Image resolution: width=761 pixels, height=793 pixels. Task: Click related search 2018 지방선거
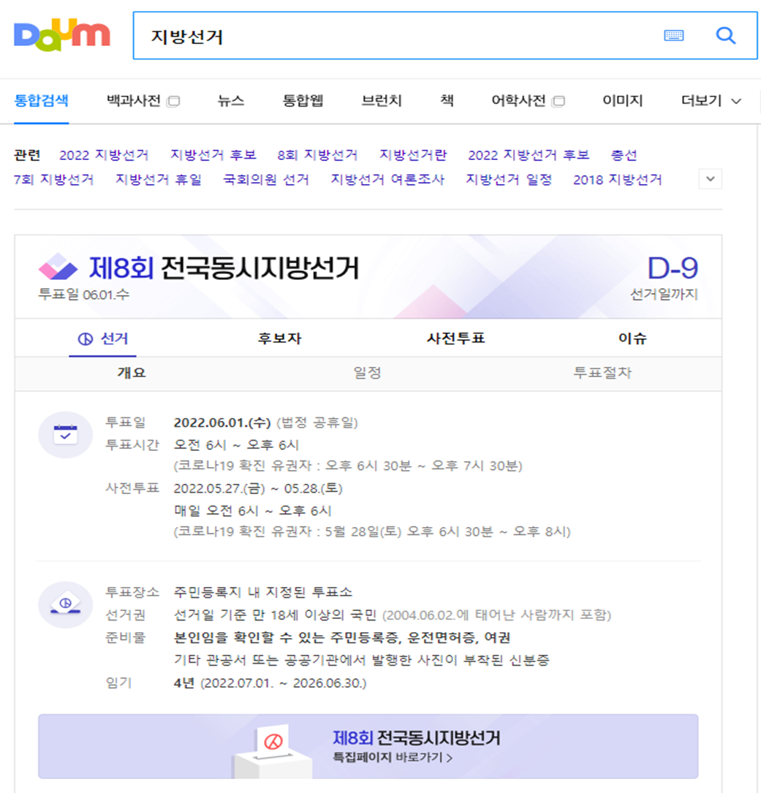click(x=617, y=180)
